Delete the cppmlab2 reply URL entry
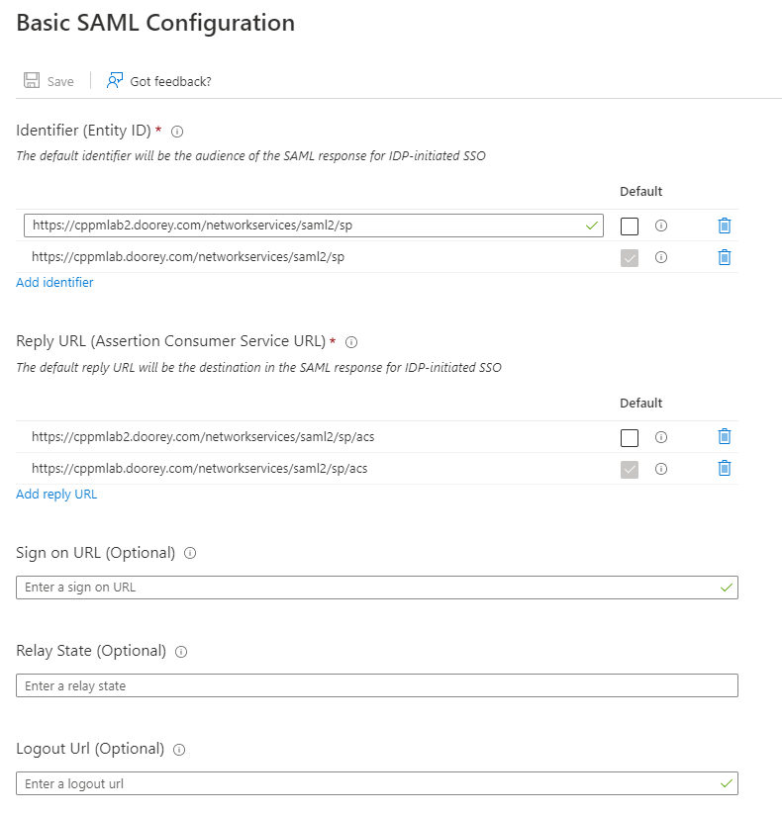Screen dimensions: 782x815 (724, 437)
